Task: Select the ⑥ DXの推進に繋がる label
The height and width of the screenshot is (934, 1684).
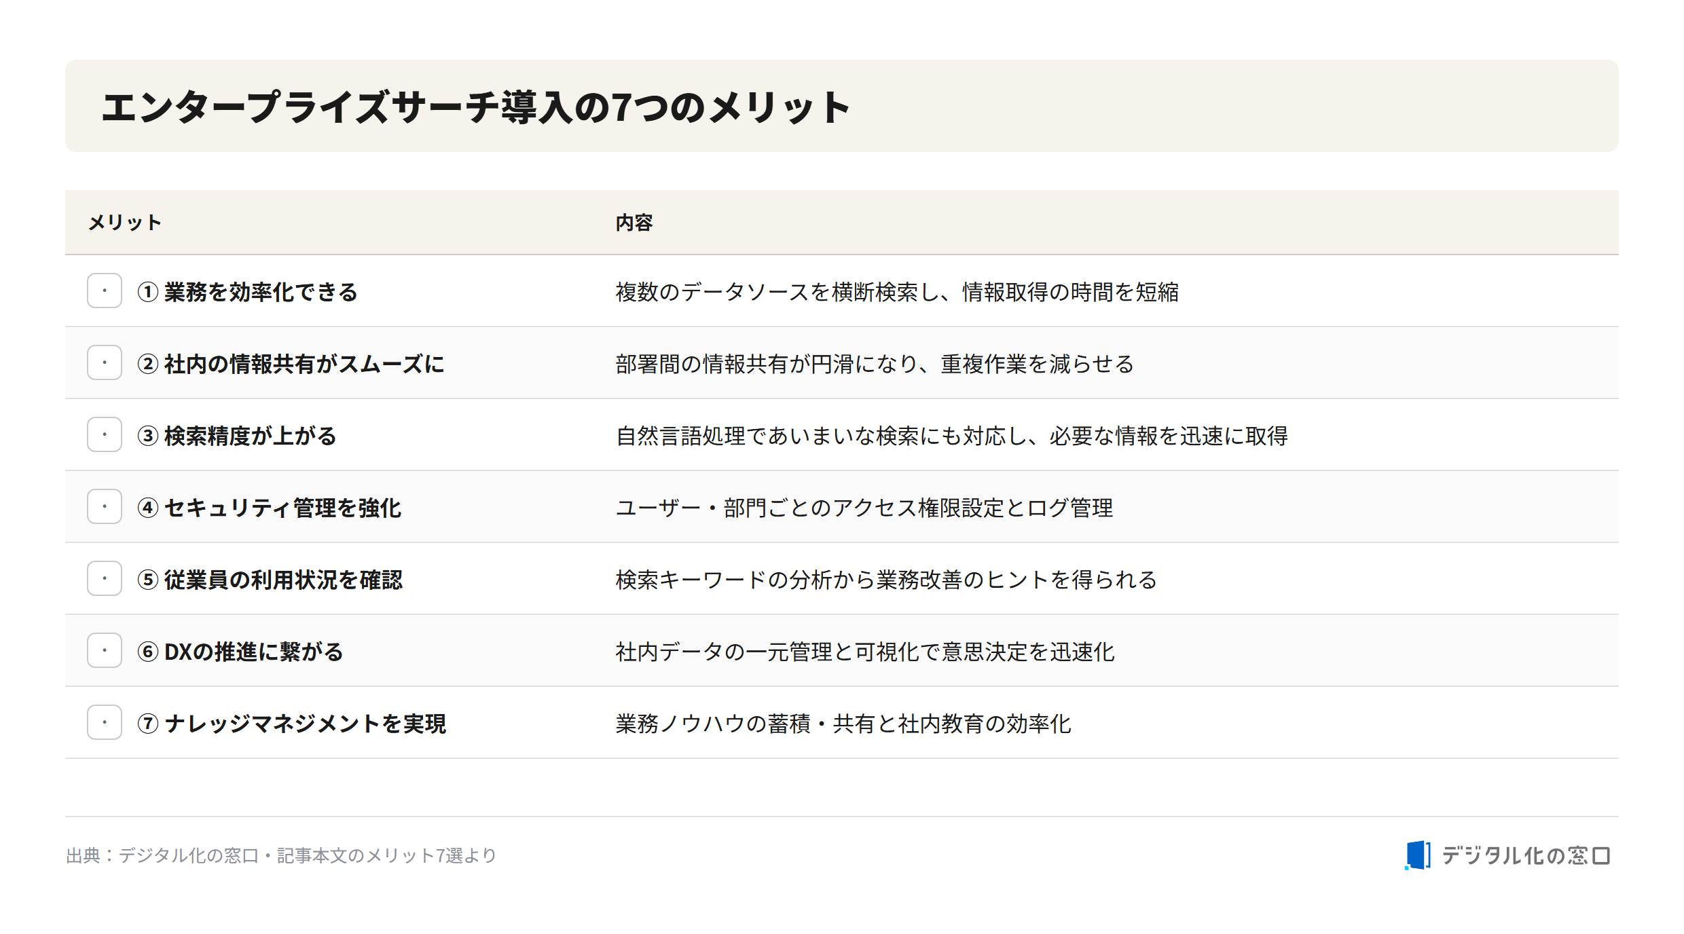Action: (x=240, y=652)
